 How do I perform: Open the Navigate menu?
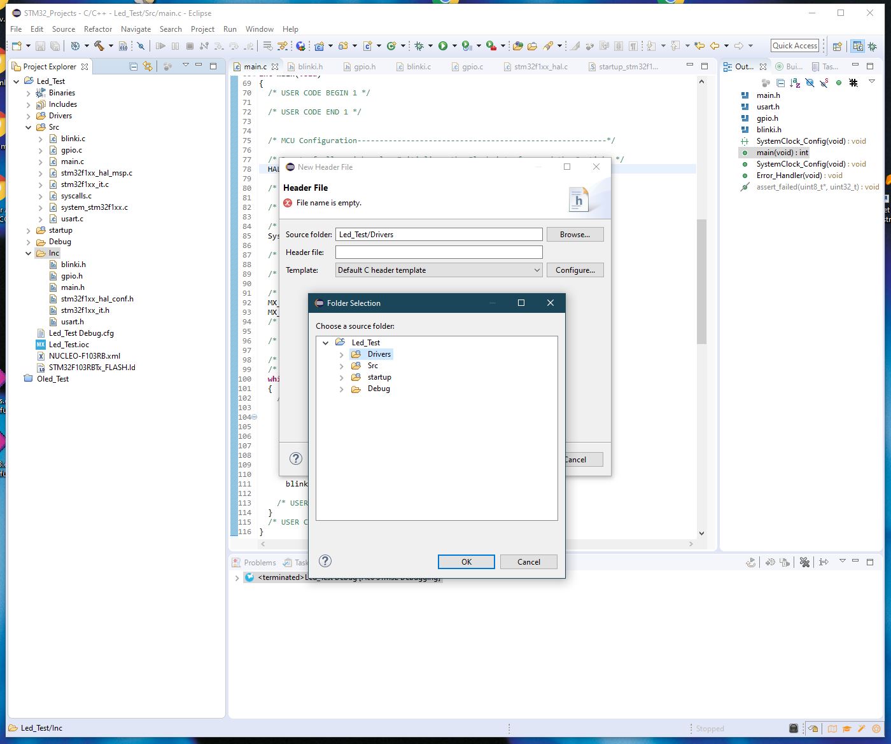(136, 29)
